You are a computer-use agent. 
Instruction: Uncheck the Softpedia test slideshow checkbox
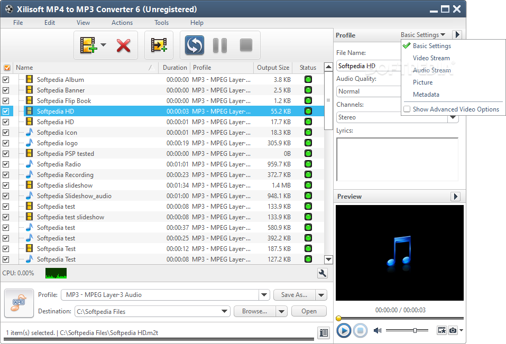[x=6, y=217]
